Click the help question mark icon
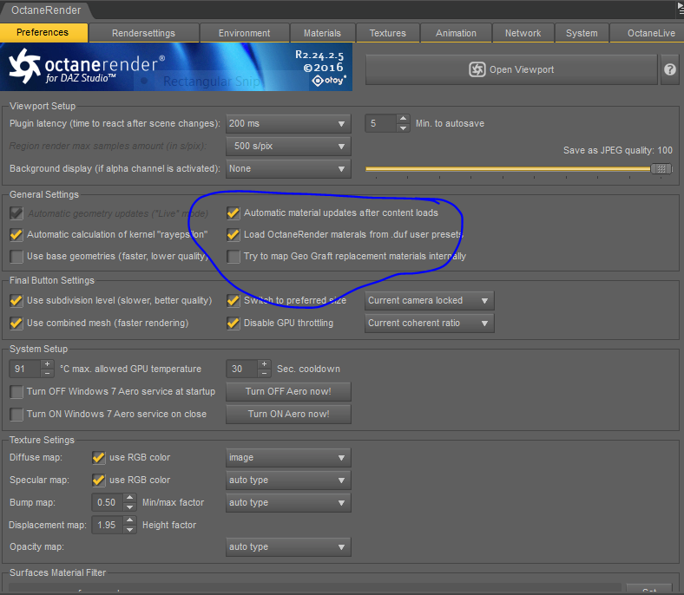 tap(669, 69)
